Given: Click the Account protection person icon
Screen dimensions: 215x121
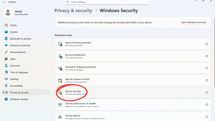Looking at the screenshot, I should point(60,56).
